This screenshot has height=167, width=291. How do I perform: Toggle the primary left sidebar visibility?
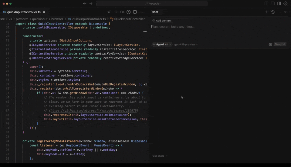266,4
